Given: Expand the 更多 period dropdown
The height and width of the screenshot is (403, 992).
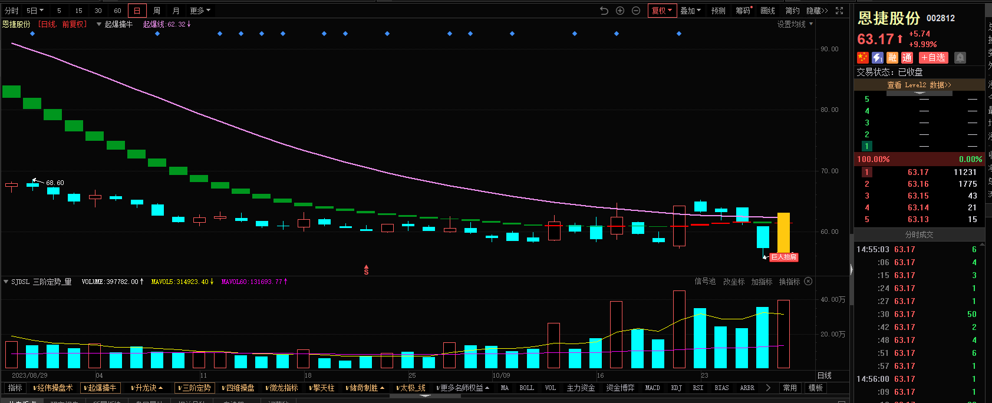Looking at the screenshot, I should [x=200, y=11].
